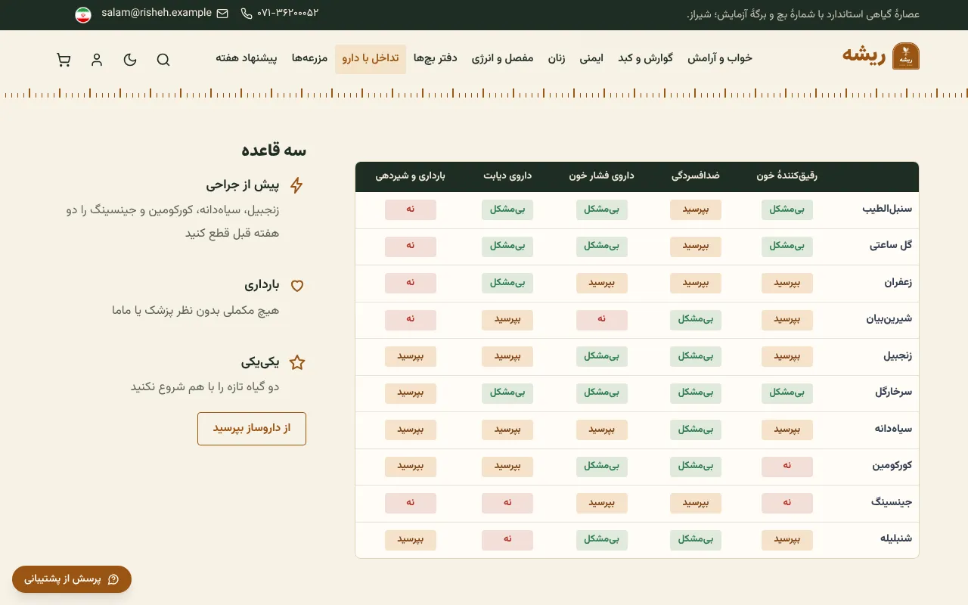Click the phone number ۰۷۱-۳۶۲۰۰۰۵۲
Image resolution: width=968 pixels, height=605 pixels.
coord(288,14)
